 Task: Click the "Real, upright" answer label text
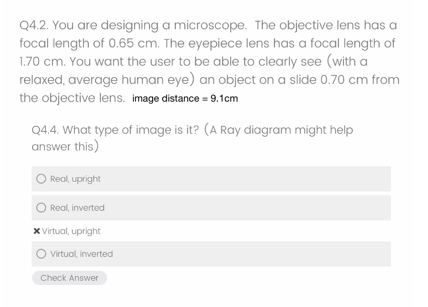coord(75,179)
